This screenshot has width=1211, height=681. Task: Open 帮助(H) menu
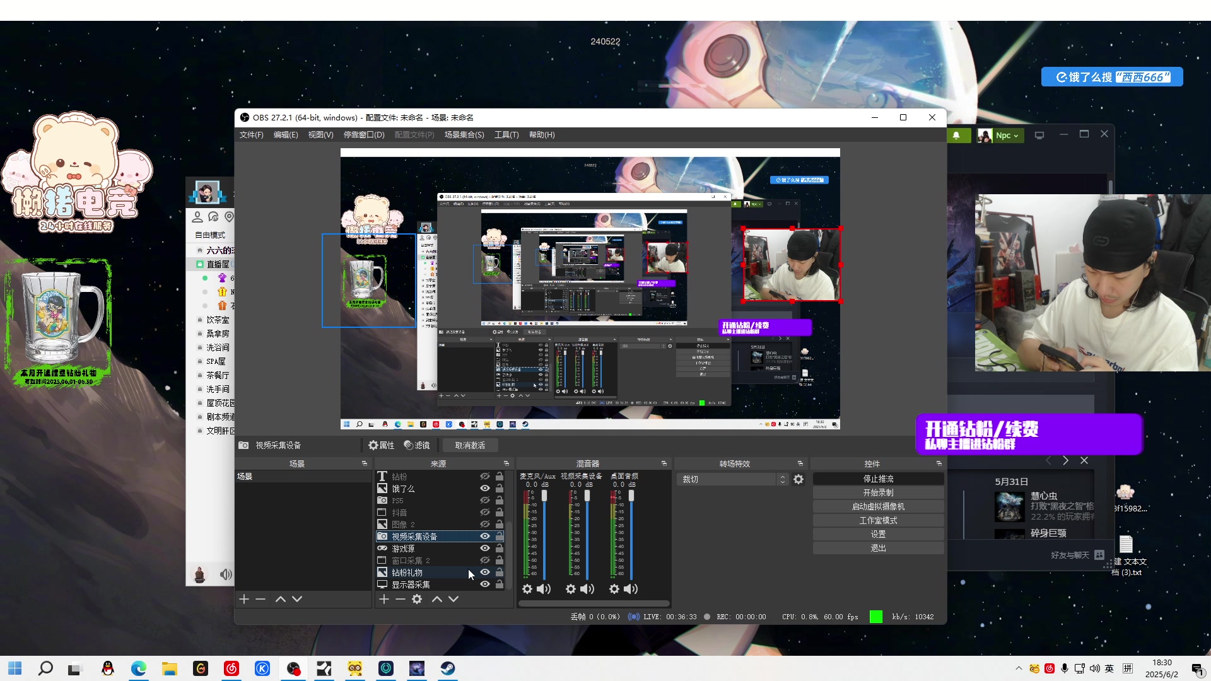pos(542,135)
